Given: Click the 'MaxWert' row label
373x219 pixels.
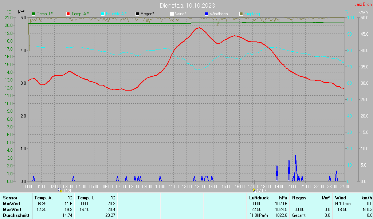Looking at the screenshot, I should (12, 210).
